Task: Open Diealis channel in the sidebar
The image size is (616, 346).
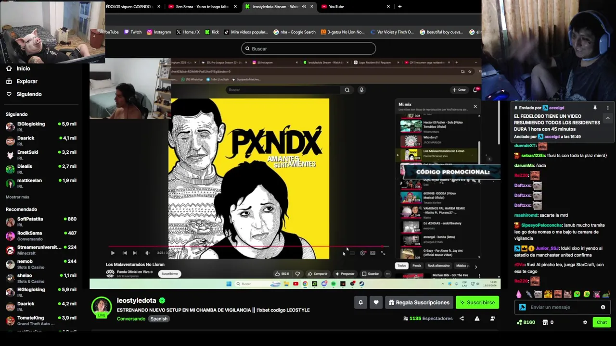Action: click(x=41, y=169)
